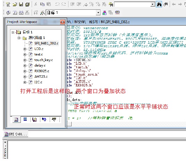Click the Redo arrow icon
Viewport: 186px width, 161px height.
[64, 4]
